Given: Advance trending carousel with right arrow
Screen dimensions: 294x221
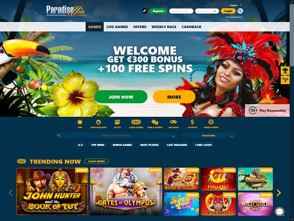Looking at the screenshot, I should point(279,192).
